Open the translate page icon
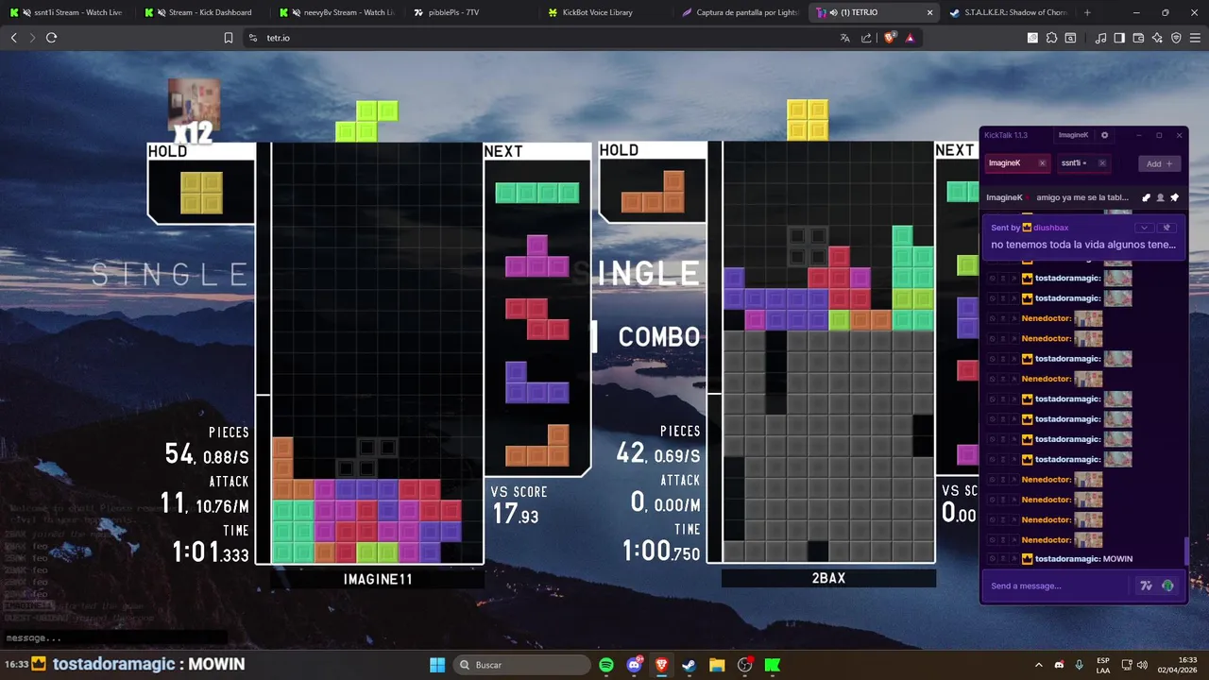Viewport: 1209px width, 680px height. pyautogui.click(x=844, y=38)
